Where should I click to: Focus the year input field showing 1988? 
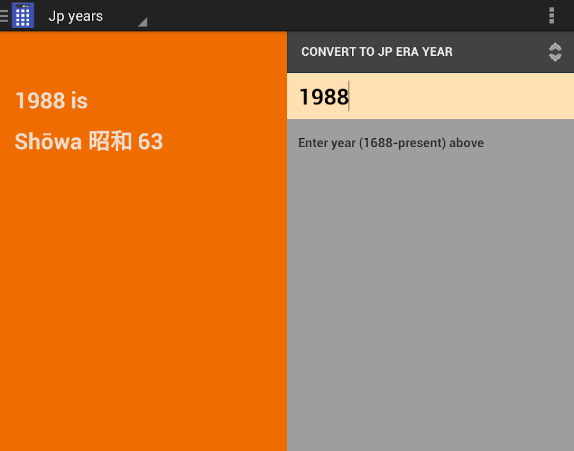(431, 96)
